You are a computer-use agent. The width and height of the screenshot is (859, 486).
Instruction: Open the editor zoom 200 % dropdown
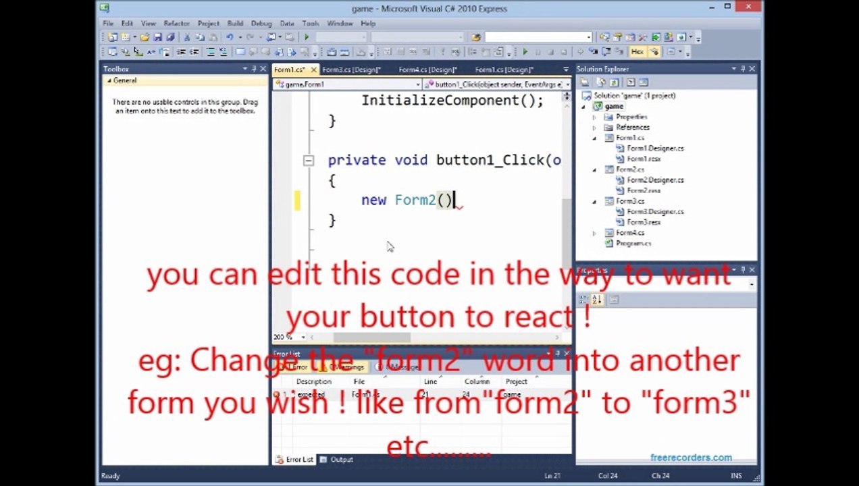tap(303, 337)
